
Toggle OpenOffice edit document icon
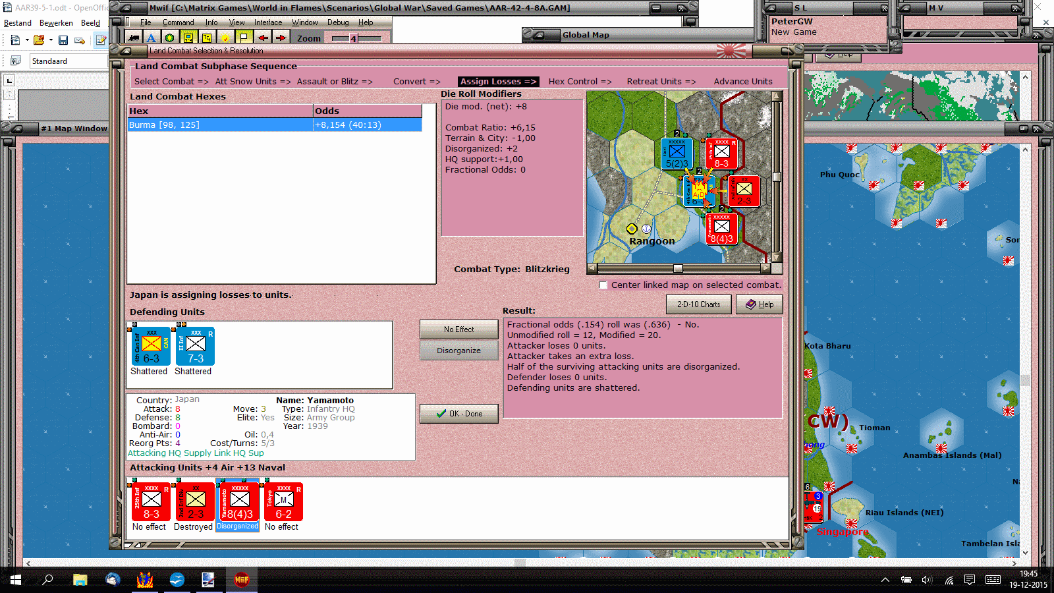click(x=101, y=40)
